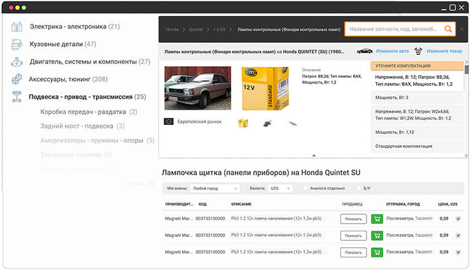
Task: Click the options list scroll-down arrow
Action: (467, 155)
